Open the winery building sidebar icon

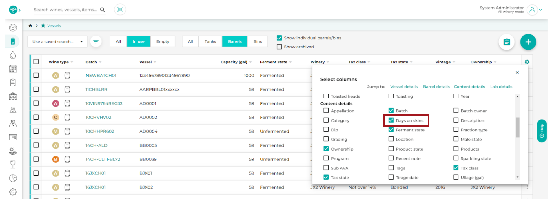(x=13, y=96)
